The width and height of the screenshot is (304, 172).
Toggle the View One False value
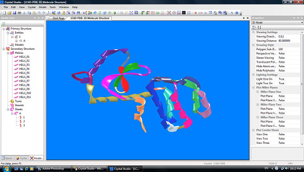point(282,134)
